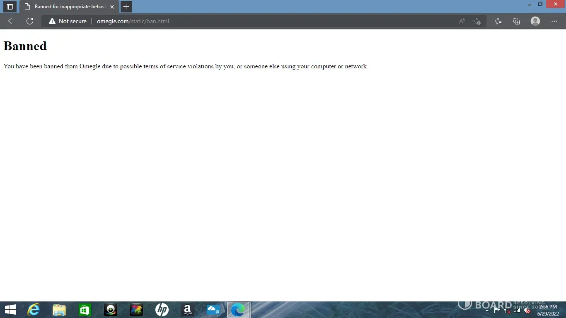Open the Collections panel
The width and height of the screenshot is (566, 318).
(516, 21)
